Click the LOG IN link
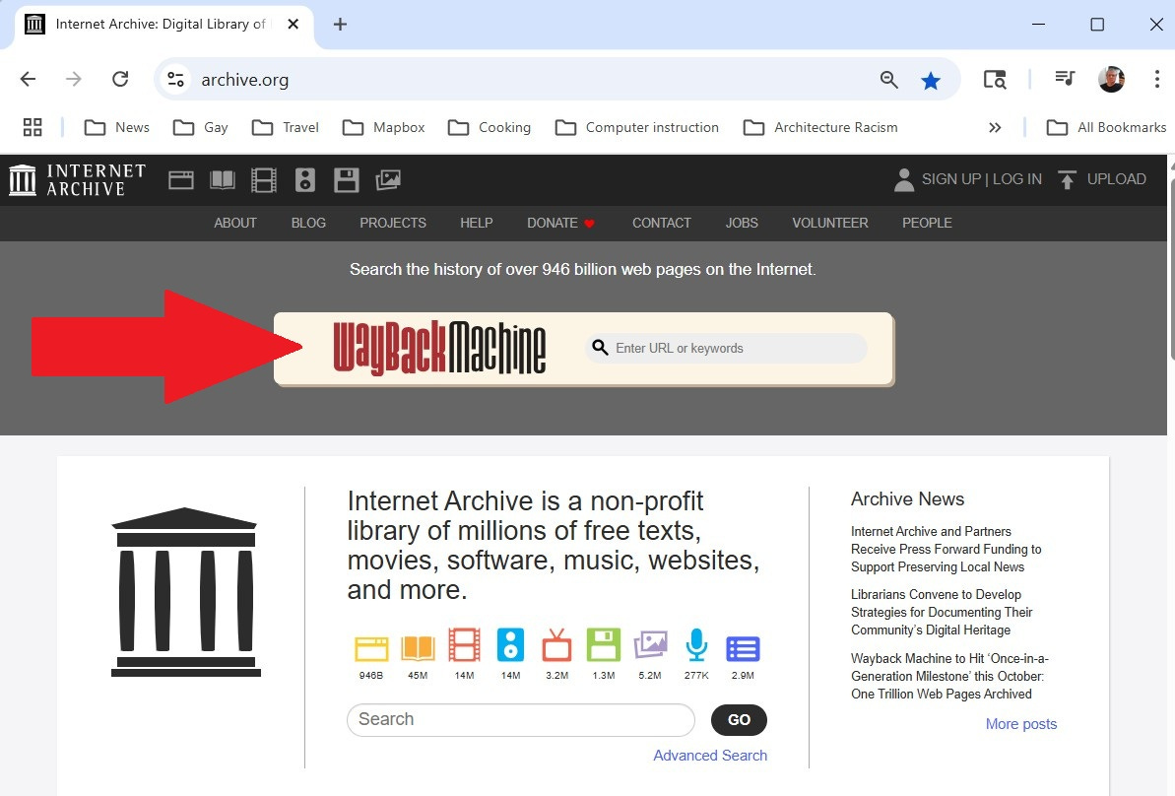1175x796 pixels. click(1016, 179)
